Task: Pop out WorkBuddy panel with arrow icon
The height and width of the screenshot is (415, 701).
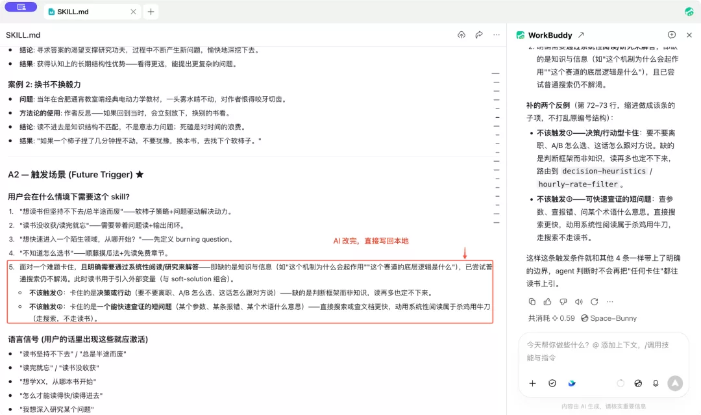Action: [581, 35]
